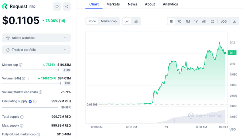Open the Markets tab

tap(113, 4)
